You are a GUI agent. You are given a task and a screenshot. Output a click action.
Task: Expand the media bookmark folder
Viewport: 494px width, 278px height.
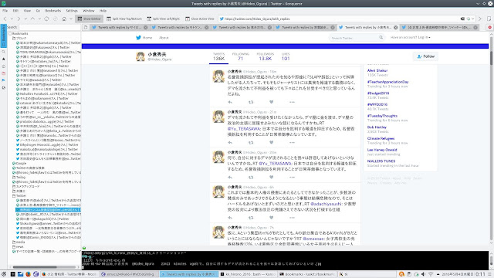(14, 242)
